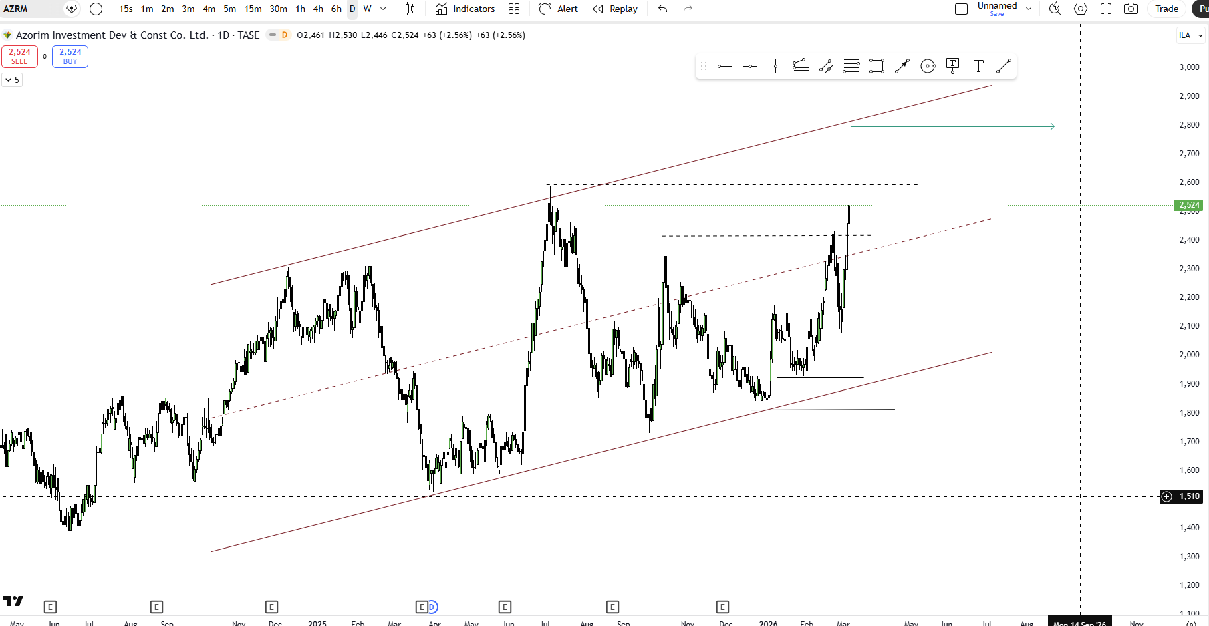1209x626 pixels.
Task: Pick the parallel channel drawing tool
Action: point(826,66)
